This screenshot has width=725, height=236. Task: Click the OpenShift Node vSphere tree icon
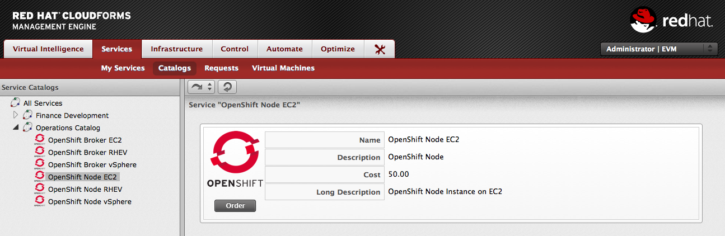click(x=40, y=201)
